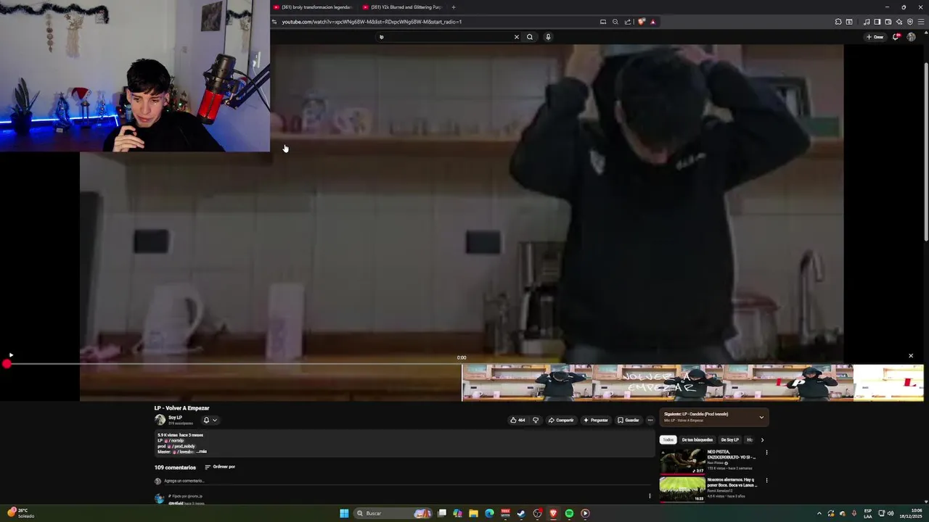The height and width of the screenshot is (522, 929).
Task: Toggle the notification bell for Soy LP
Action: coord(206,420)
